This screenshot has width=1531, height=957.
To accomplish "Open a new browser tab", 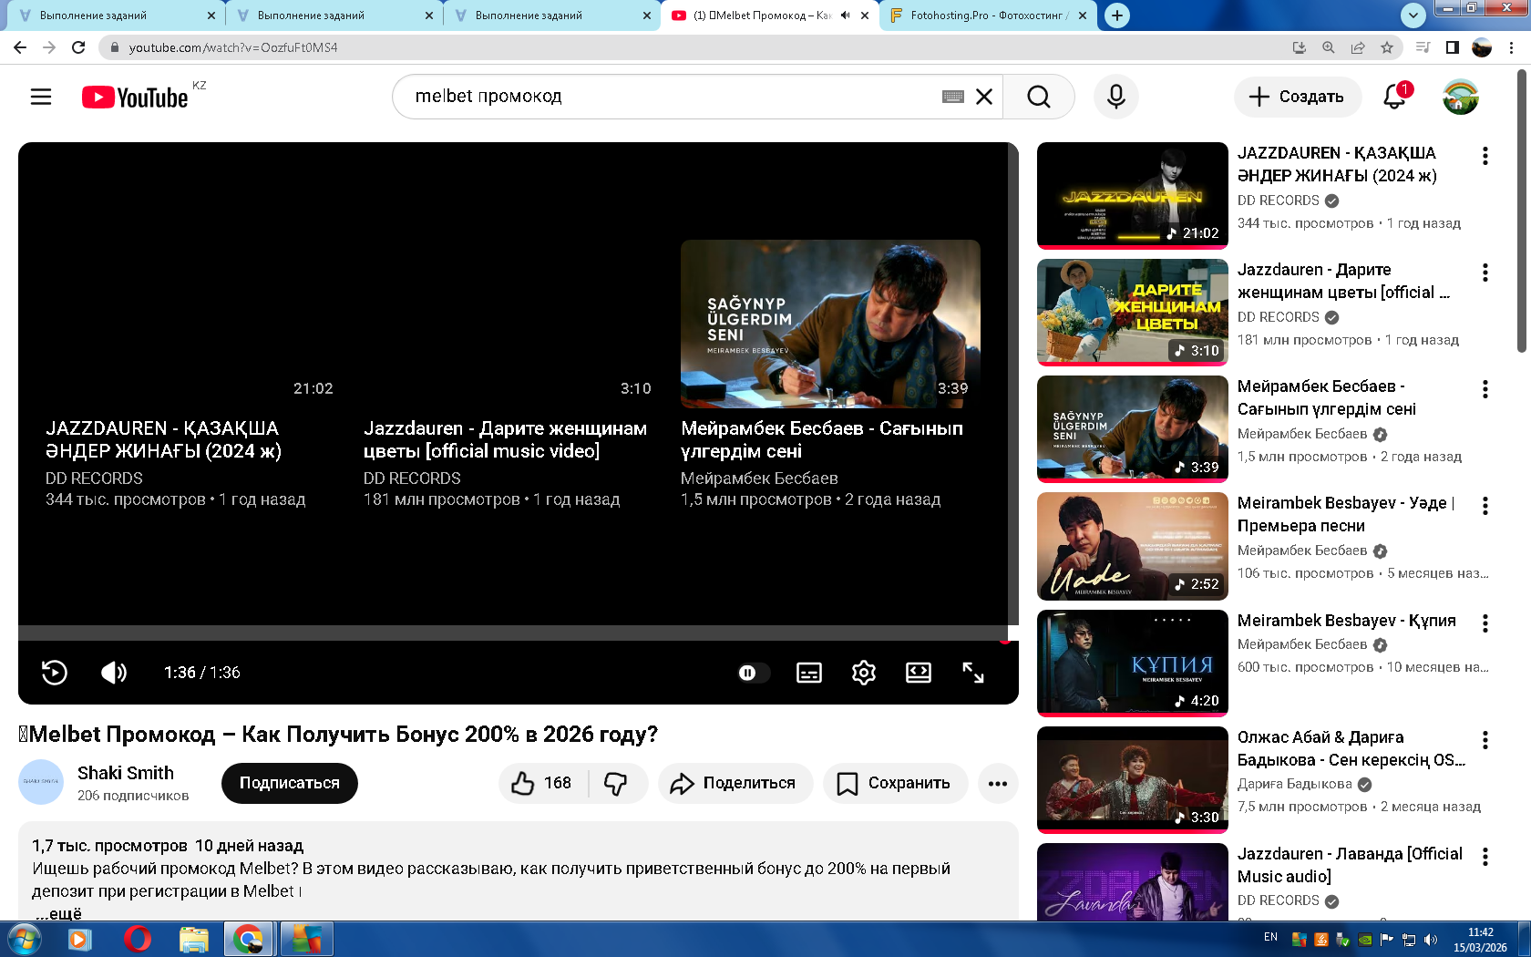I will pos(1117,15).
